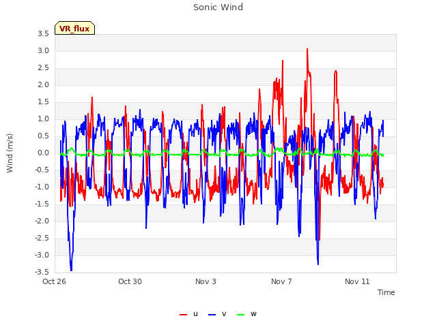Click the 2.5 y-axis tick label
The image size is (437, 327).
click(x=44, y=68)
